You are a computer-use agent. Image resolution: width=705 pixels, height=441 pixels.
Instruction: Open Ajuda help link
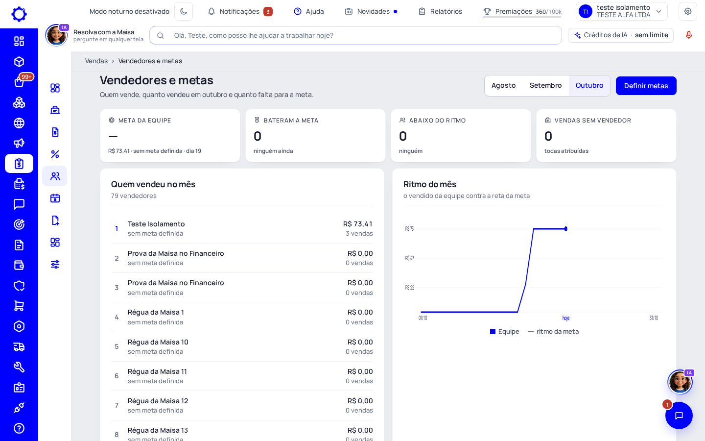pyautogui.click(x=309, y=11)
